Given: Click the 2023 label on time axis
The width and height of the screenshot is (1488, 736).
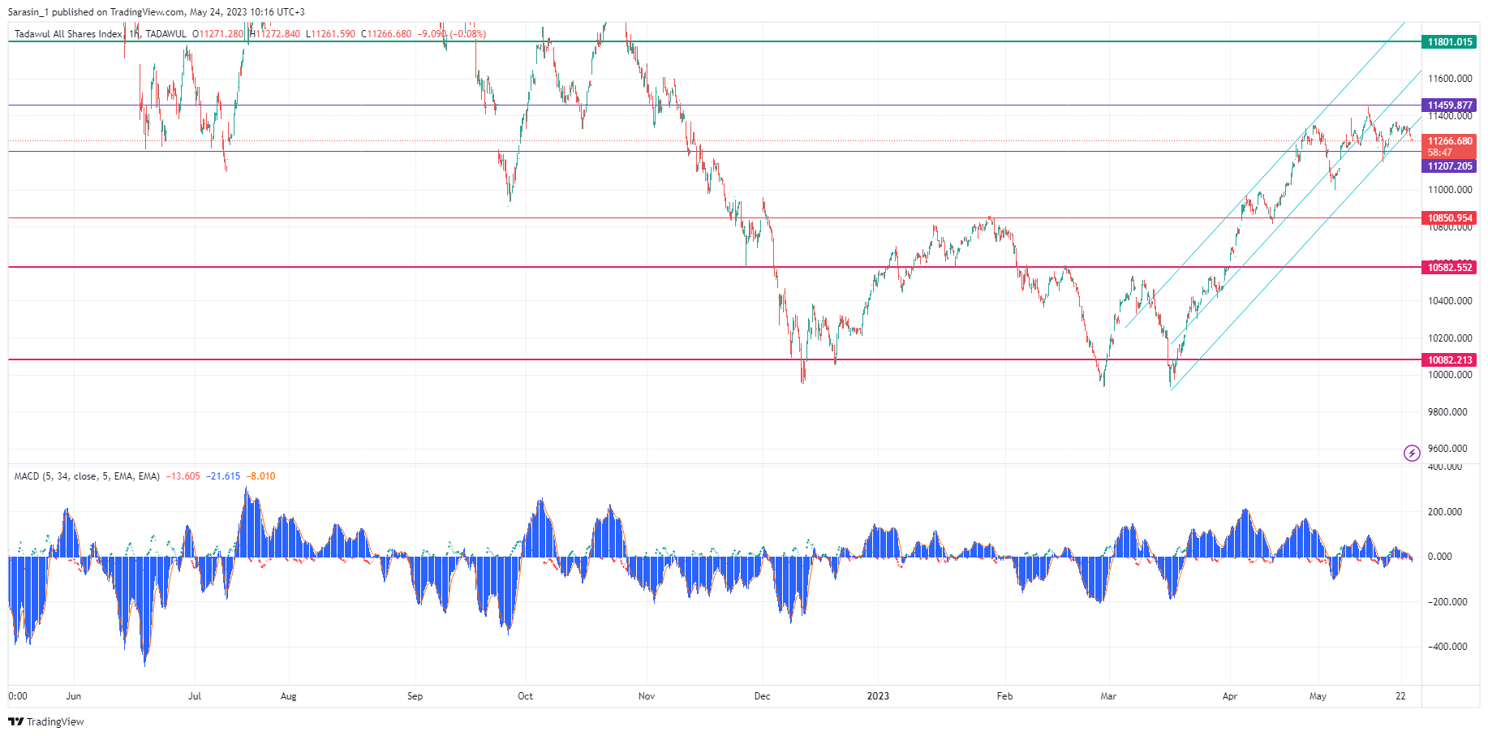Looking at the screenshot, I should point(878,696).
